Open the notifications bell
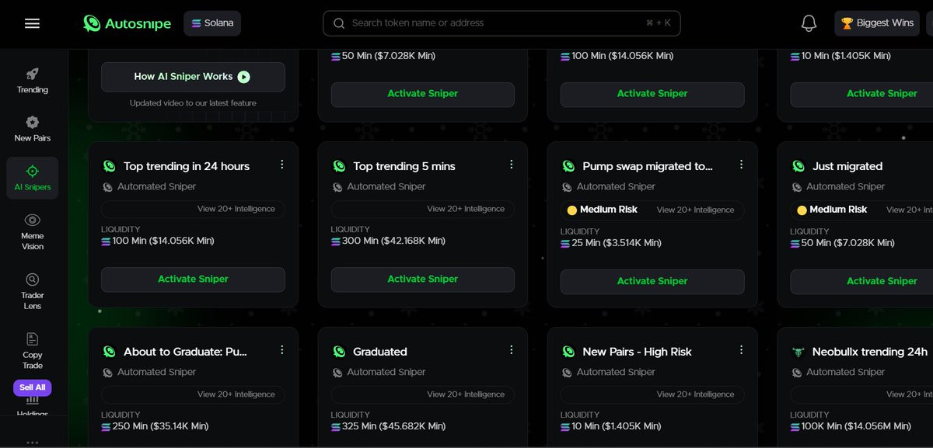This screenshot has width=933, height=448. (x=809, y=23)
